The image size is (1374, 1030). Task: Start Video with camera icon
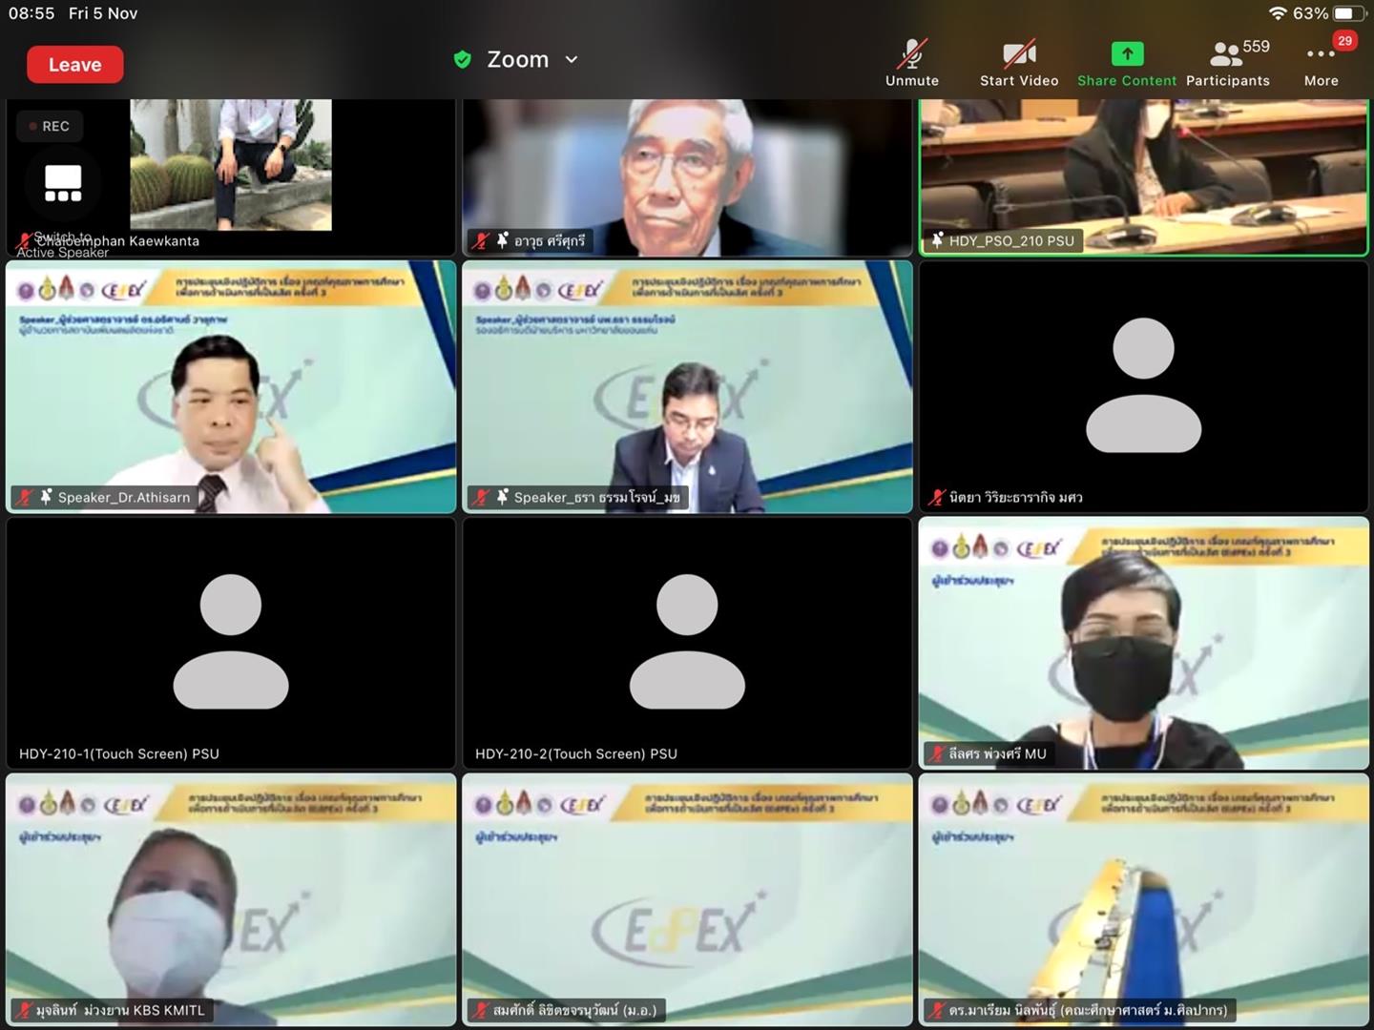click(1019, 64)
